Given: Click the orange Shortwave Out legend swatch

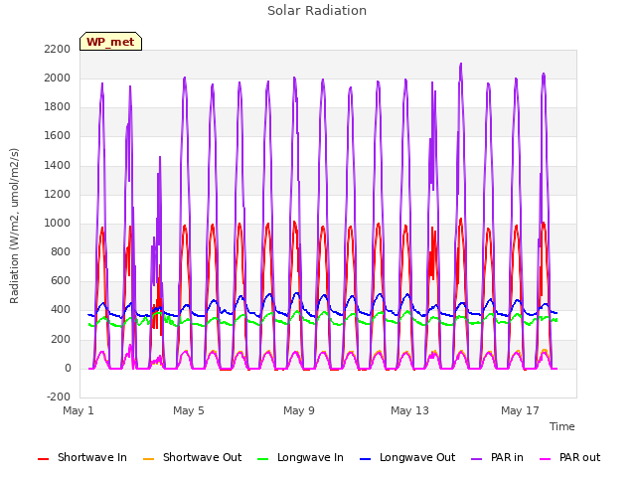Looking at the screenshot, I should tap(148, 459).
